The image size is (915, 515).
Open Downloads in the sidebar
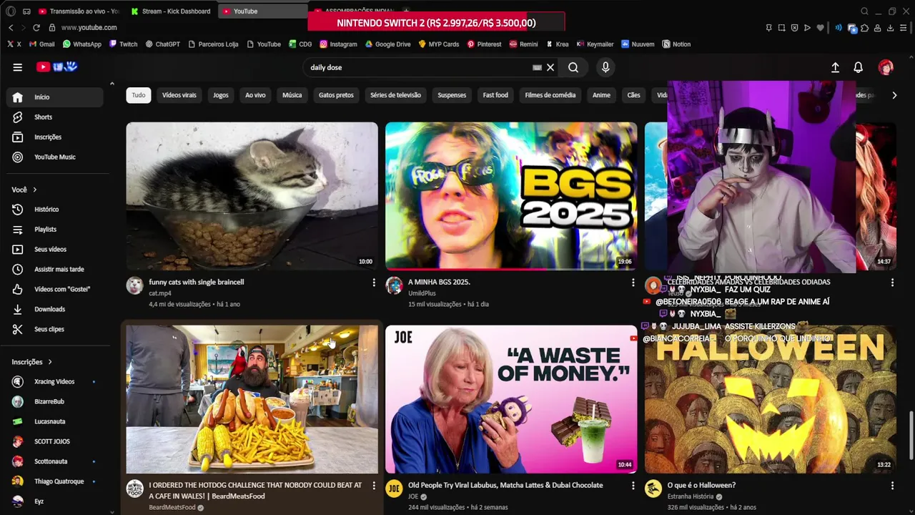pos(54,309)
